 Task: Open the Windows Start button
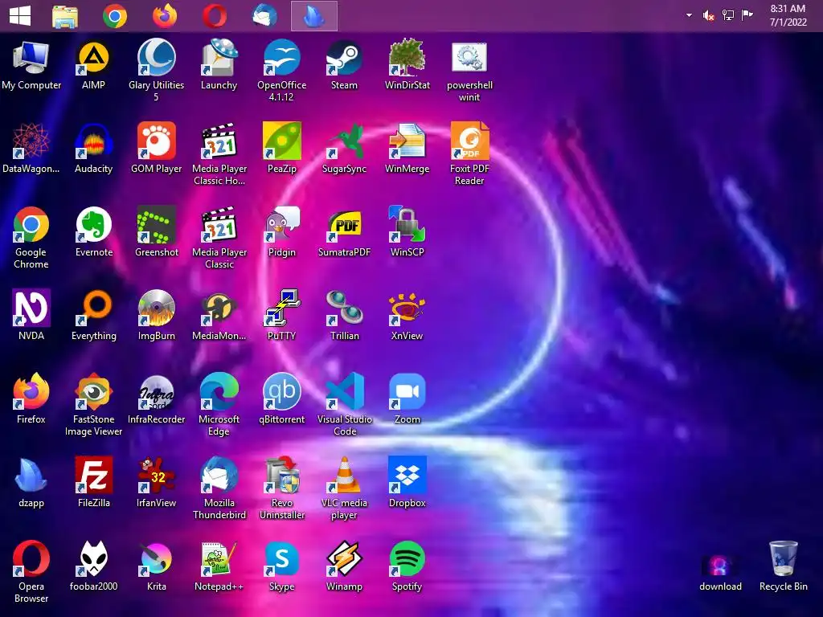(20, 16)
